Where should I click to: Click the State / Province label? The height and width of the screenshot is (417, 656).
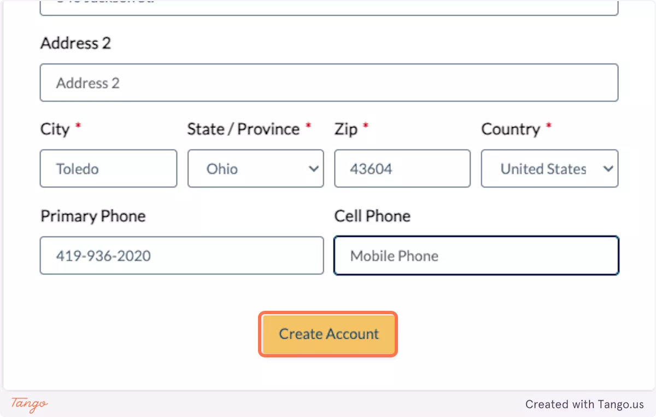point(243,129)
